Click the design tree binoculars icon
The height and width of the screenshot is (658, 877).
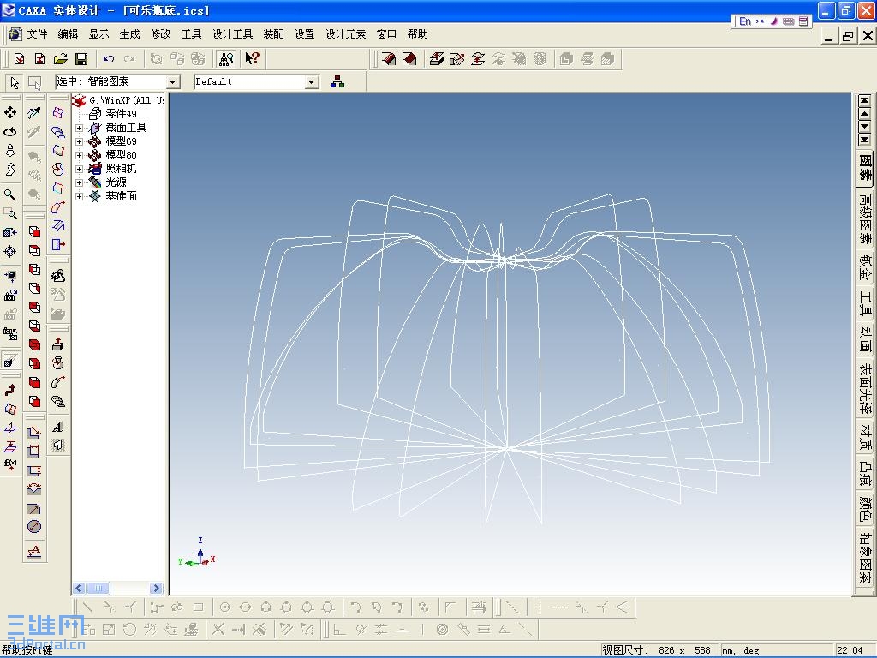pyautogui.click(x=226, y=59)
